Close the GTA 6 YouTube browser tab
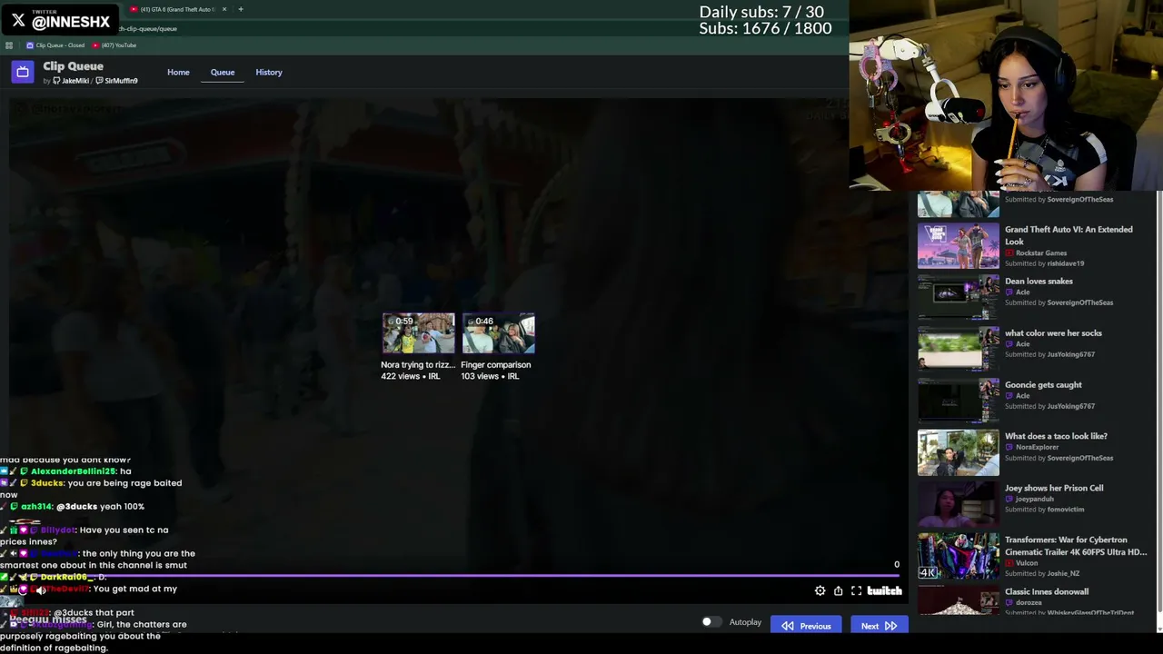 [224, 9]
